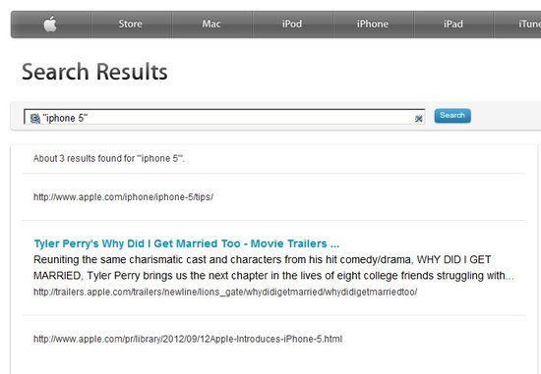Open the Apple-Introduces-iPhone-5.html press release URL
This screenshot has width=541, height=374.
pyautogui.click(x=188, y=339)
